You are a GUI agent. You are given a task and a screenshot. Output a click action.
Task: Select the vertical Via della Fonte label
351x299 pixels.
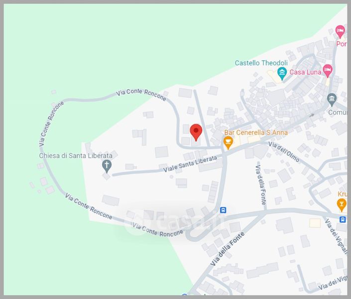[261, 185]
